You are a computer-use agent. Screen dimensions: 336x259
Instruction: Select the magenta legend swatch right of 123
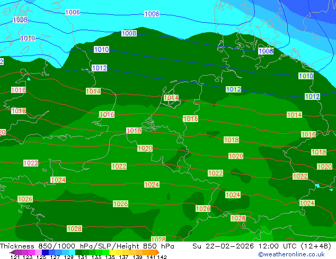(31, 252)
